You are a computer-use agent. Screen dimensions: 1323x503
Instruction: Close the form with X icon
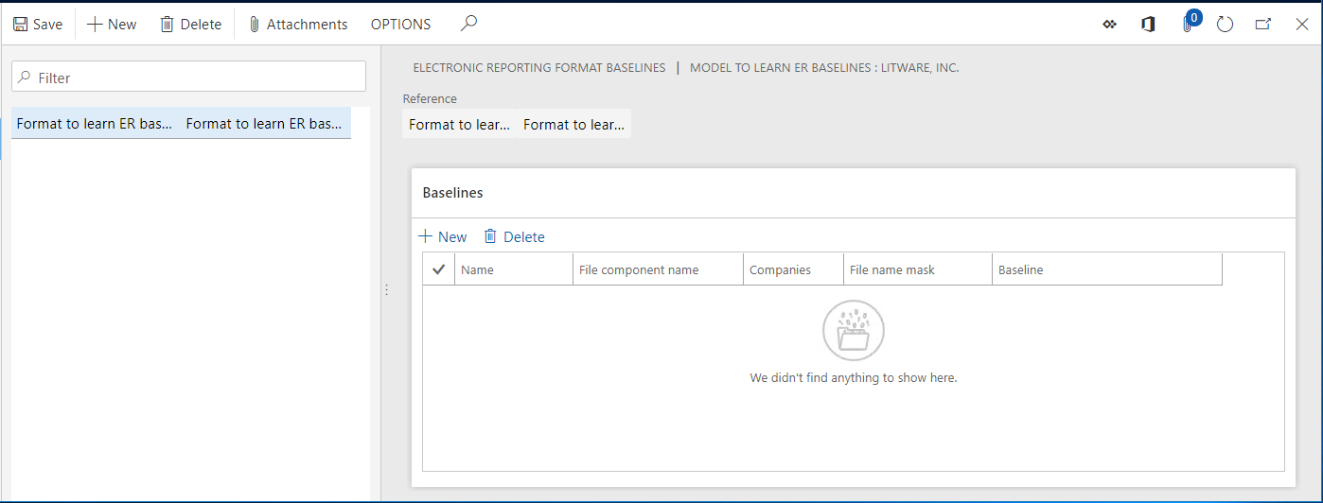(x=1302, y=25)
